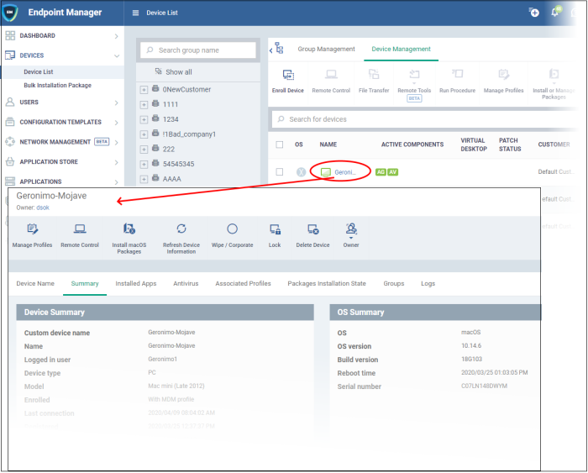Expand the Dashboard sidebar menu
The image size is (588, 473).
116,36
